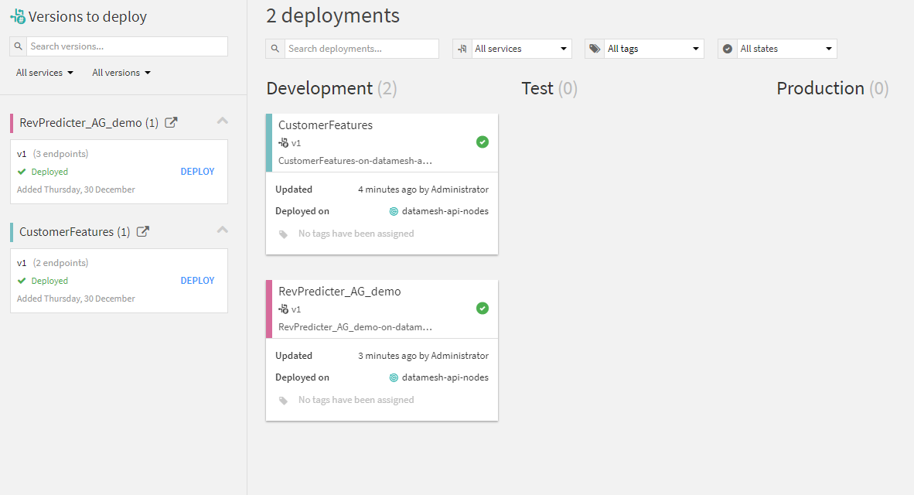Click green status check on CustomerFeatures card
Viewport: 914px width, 495px height.
tap(483, 142)
